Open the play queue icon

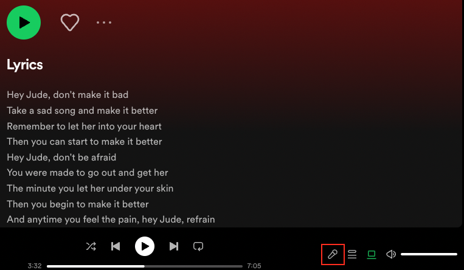click(352, 254)
